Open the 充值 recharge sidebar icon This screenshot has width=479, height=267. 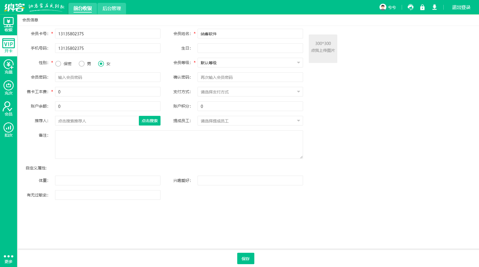9,67
